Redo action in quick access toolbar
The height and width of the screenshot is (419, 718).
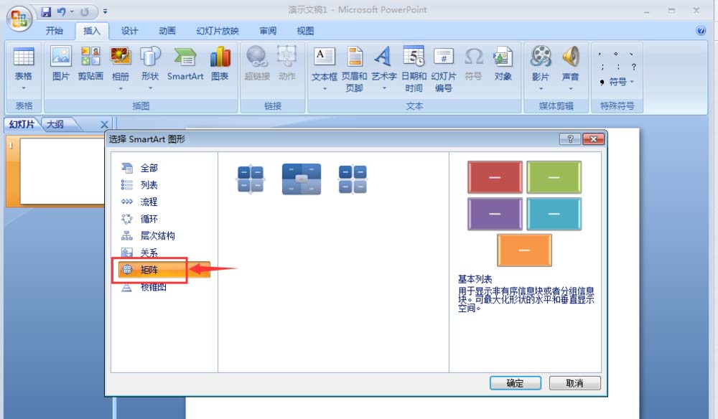point(84,12)
